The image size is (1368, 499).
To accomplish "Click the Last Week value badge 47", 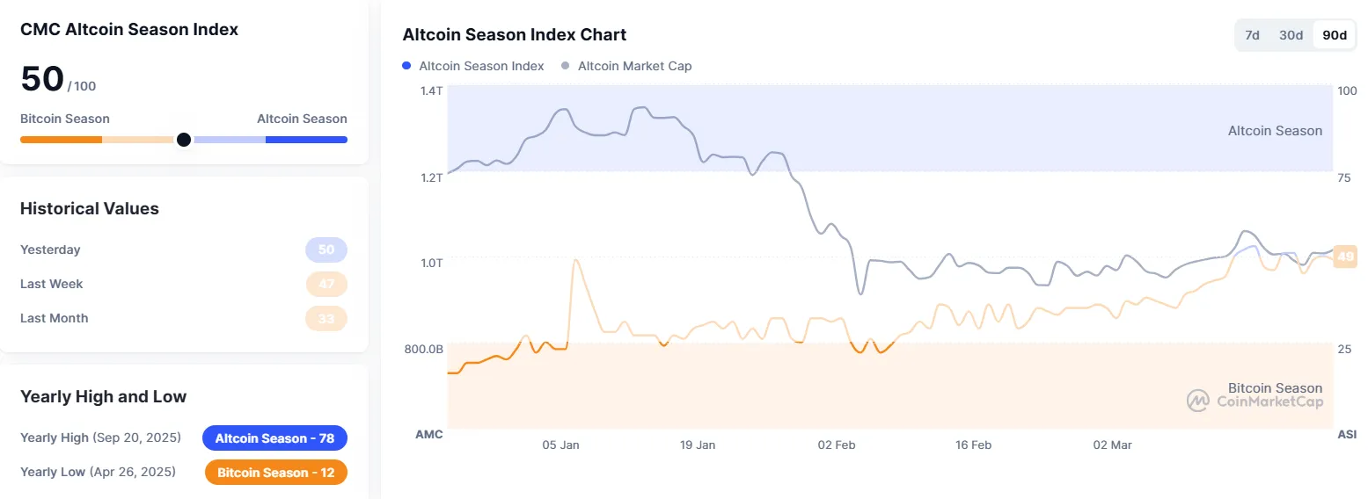I will point(326,284).
